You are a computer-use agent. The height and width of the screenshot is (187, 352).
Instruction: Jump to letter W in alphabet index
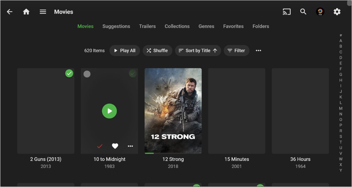click(x=341, y=159)
